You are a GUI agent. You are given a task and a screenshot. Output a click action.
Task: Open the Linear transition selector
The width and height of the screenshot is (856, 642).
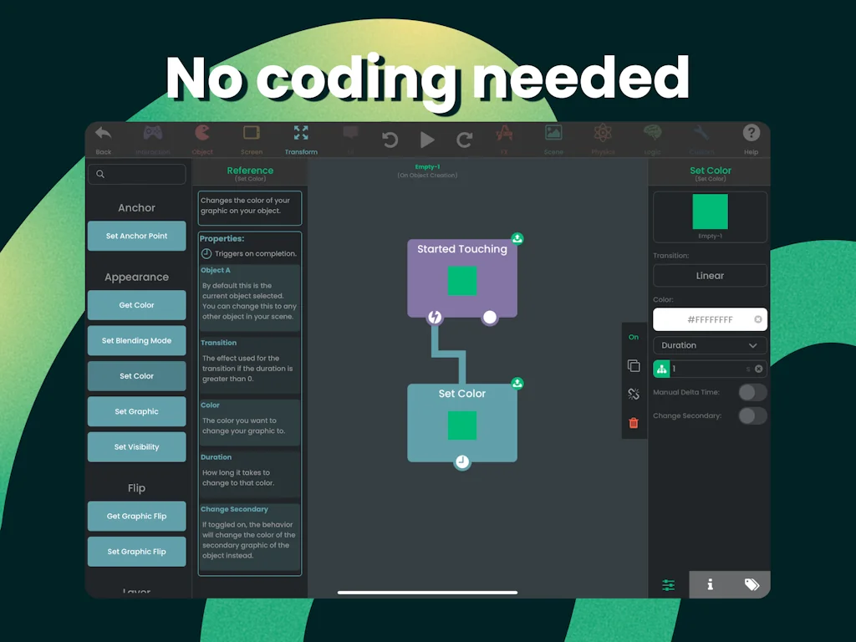(710, 276)
